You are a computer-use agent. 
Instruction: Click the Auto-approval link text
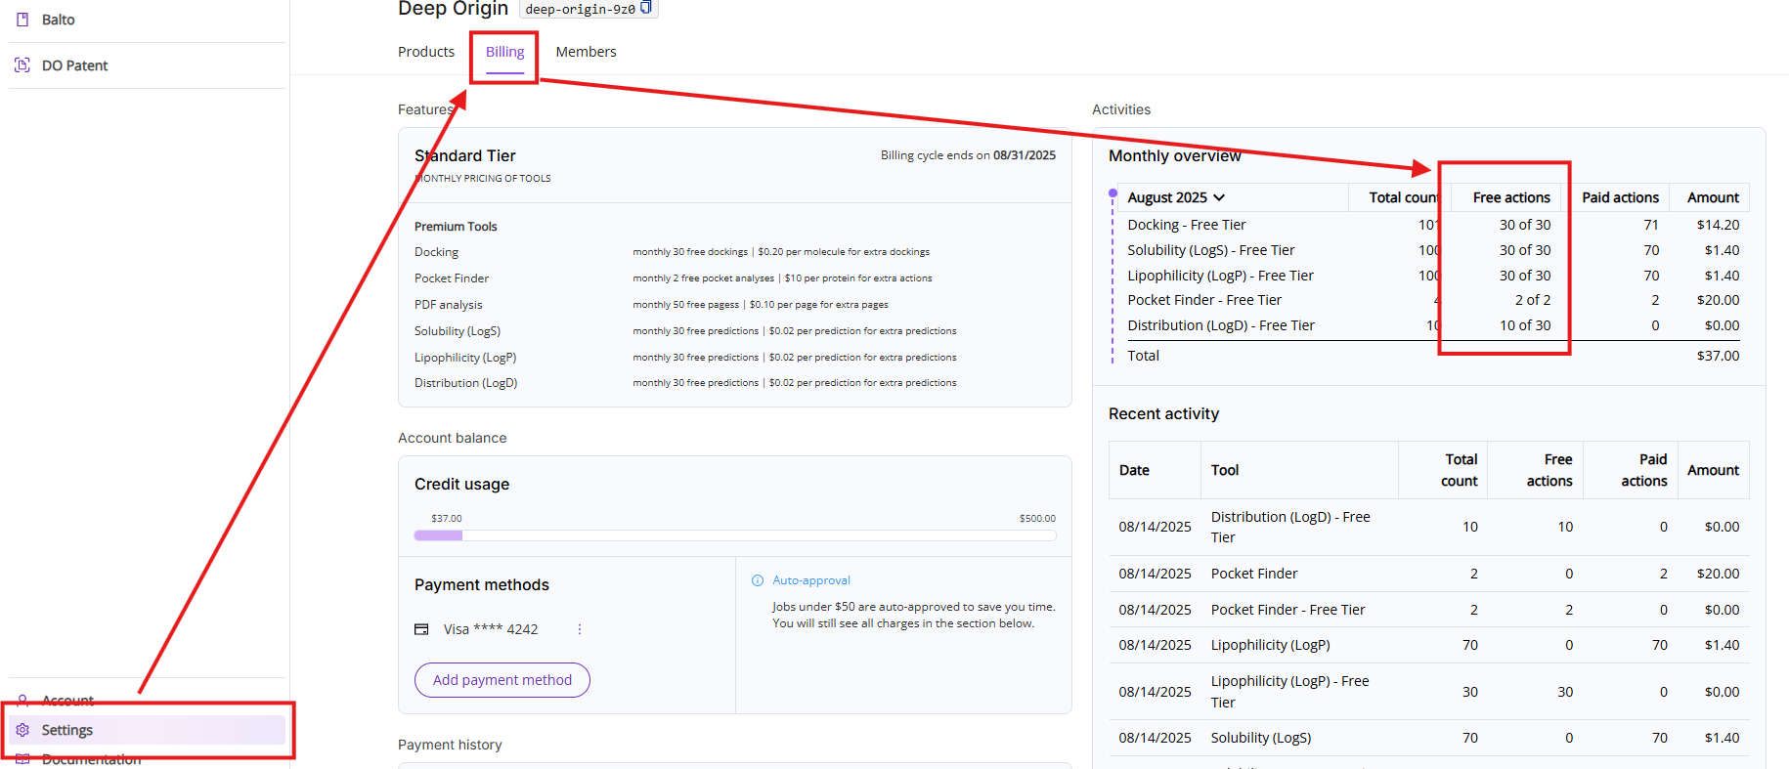[x=811, y=580]
